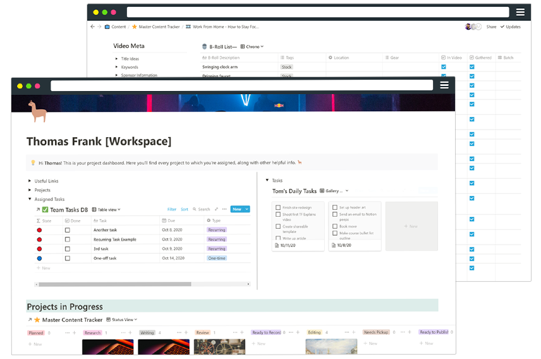Click the Task column header
541x359 pixels.
100,221
